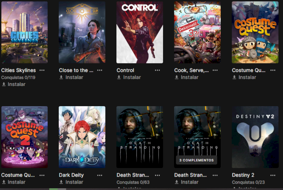283x190 pixels.
Task: Open options for Death Stranding with complementos
Action: (x=215, y=175)
